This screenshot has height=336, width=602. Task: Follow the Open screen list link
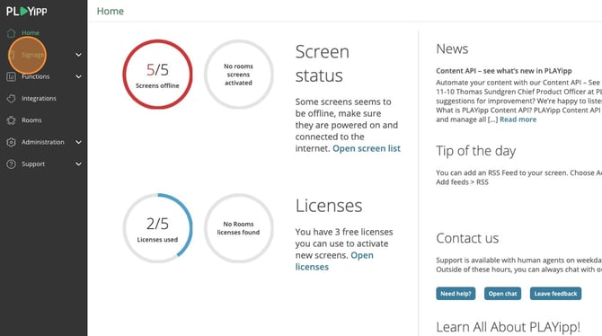tap(367, 148)
